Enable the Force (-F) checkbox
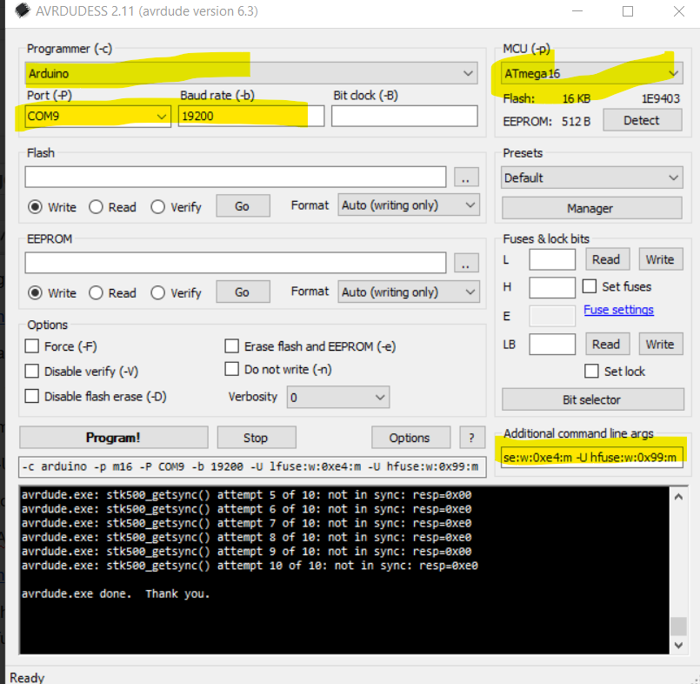Image resolution: width=700 pixels, height=684 pixels. [x=31, y=345]
